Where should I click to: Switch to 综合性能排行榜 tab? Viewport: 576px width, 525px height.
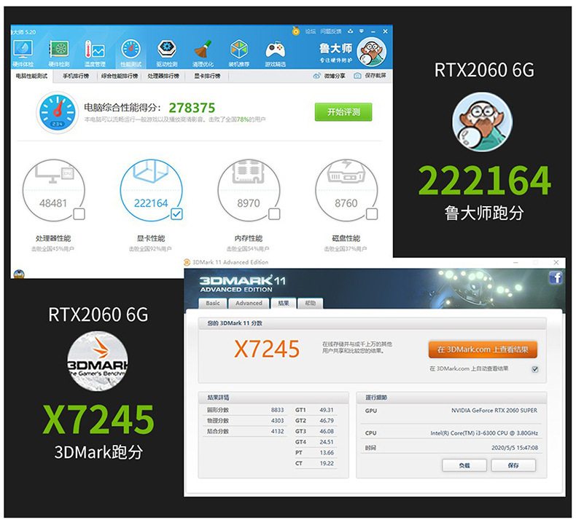[x=120, y=76]
